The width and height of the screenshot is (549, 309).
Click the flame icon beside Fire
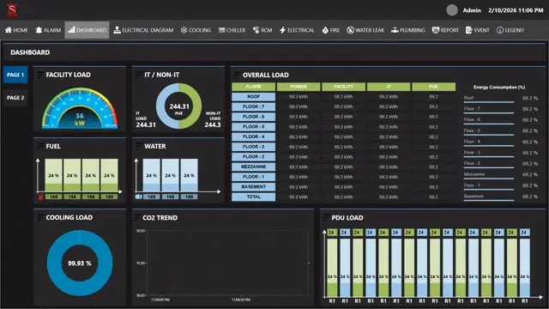click(x=325, y=30)
